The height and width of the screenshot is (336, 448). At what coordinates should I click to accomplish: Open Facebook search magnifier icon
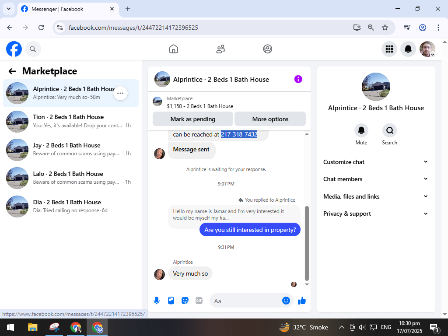point(33,49)
